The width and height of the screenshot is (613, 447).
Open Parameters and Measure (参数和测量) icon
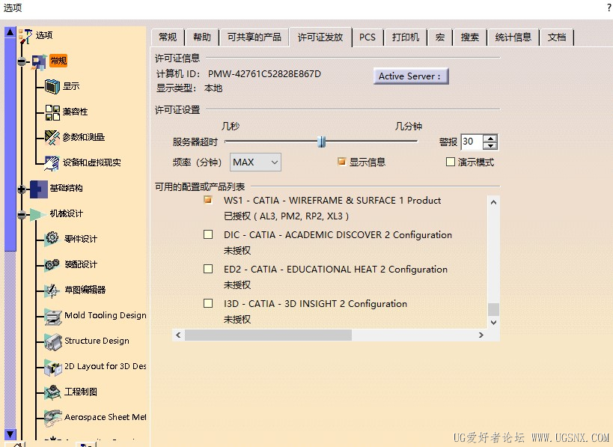coord(52,137)
